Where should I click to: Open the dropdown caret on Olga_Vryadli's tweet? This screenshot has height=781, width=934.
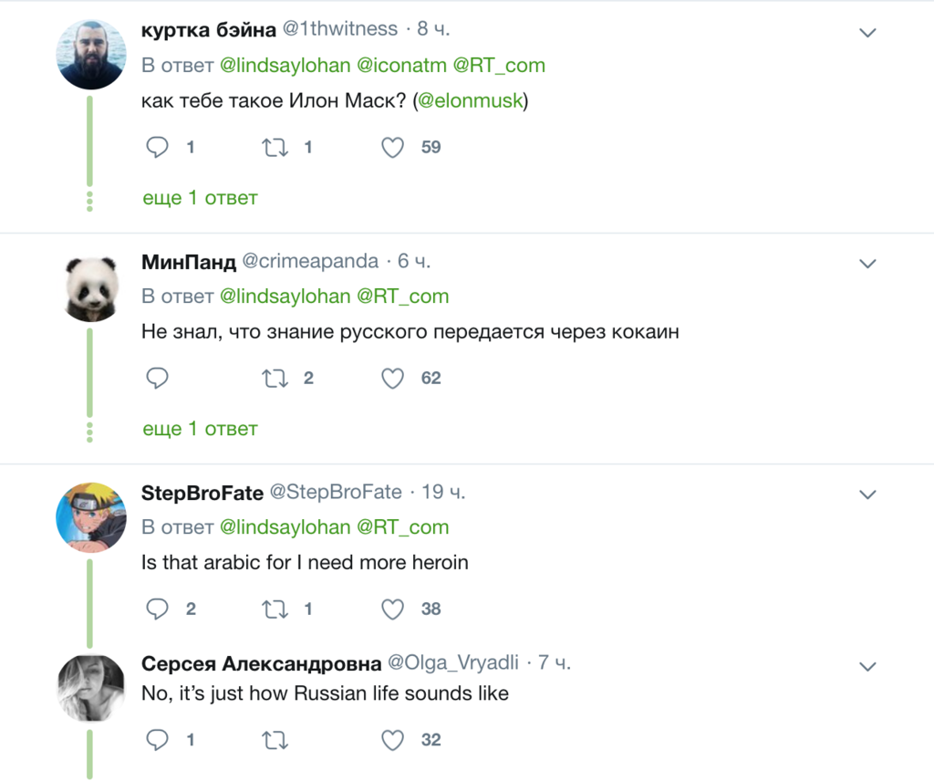pos(867,664)
